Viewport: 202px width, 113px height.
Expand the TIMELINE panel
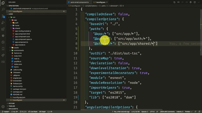(x=12, y=106)
